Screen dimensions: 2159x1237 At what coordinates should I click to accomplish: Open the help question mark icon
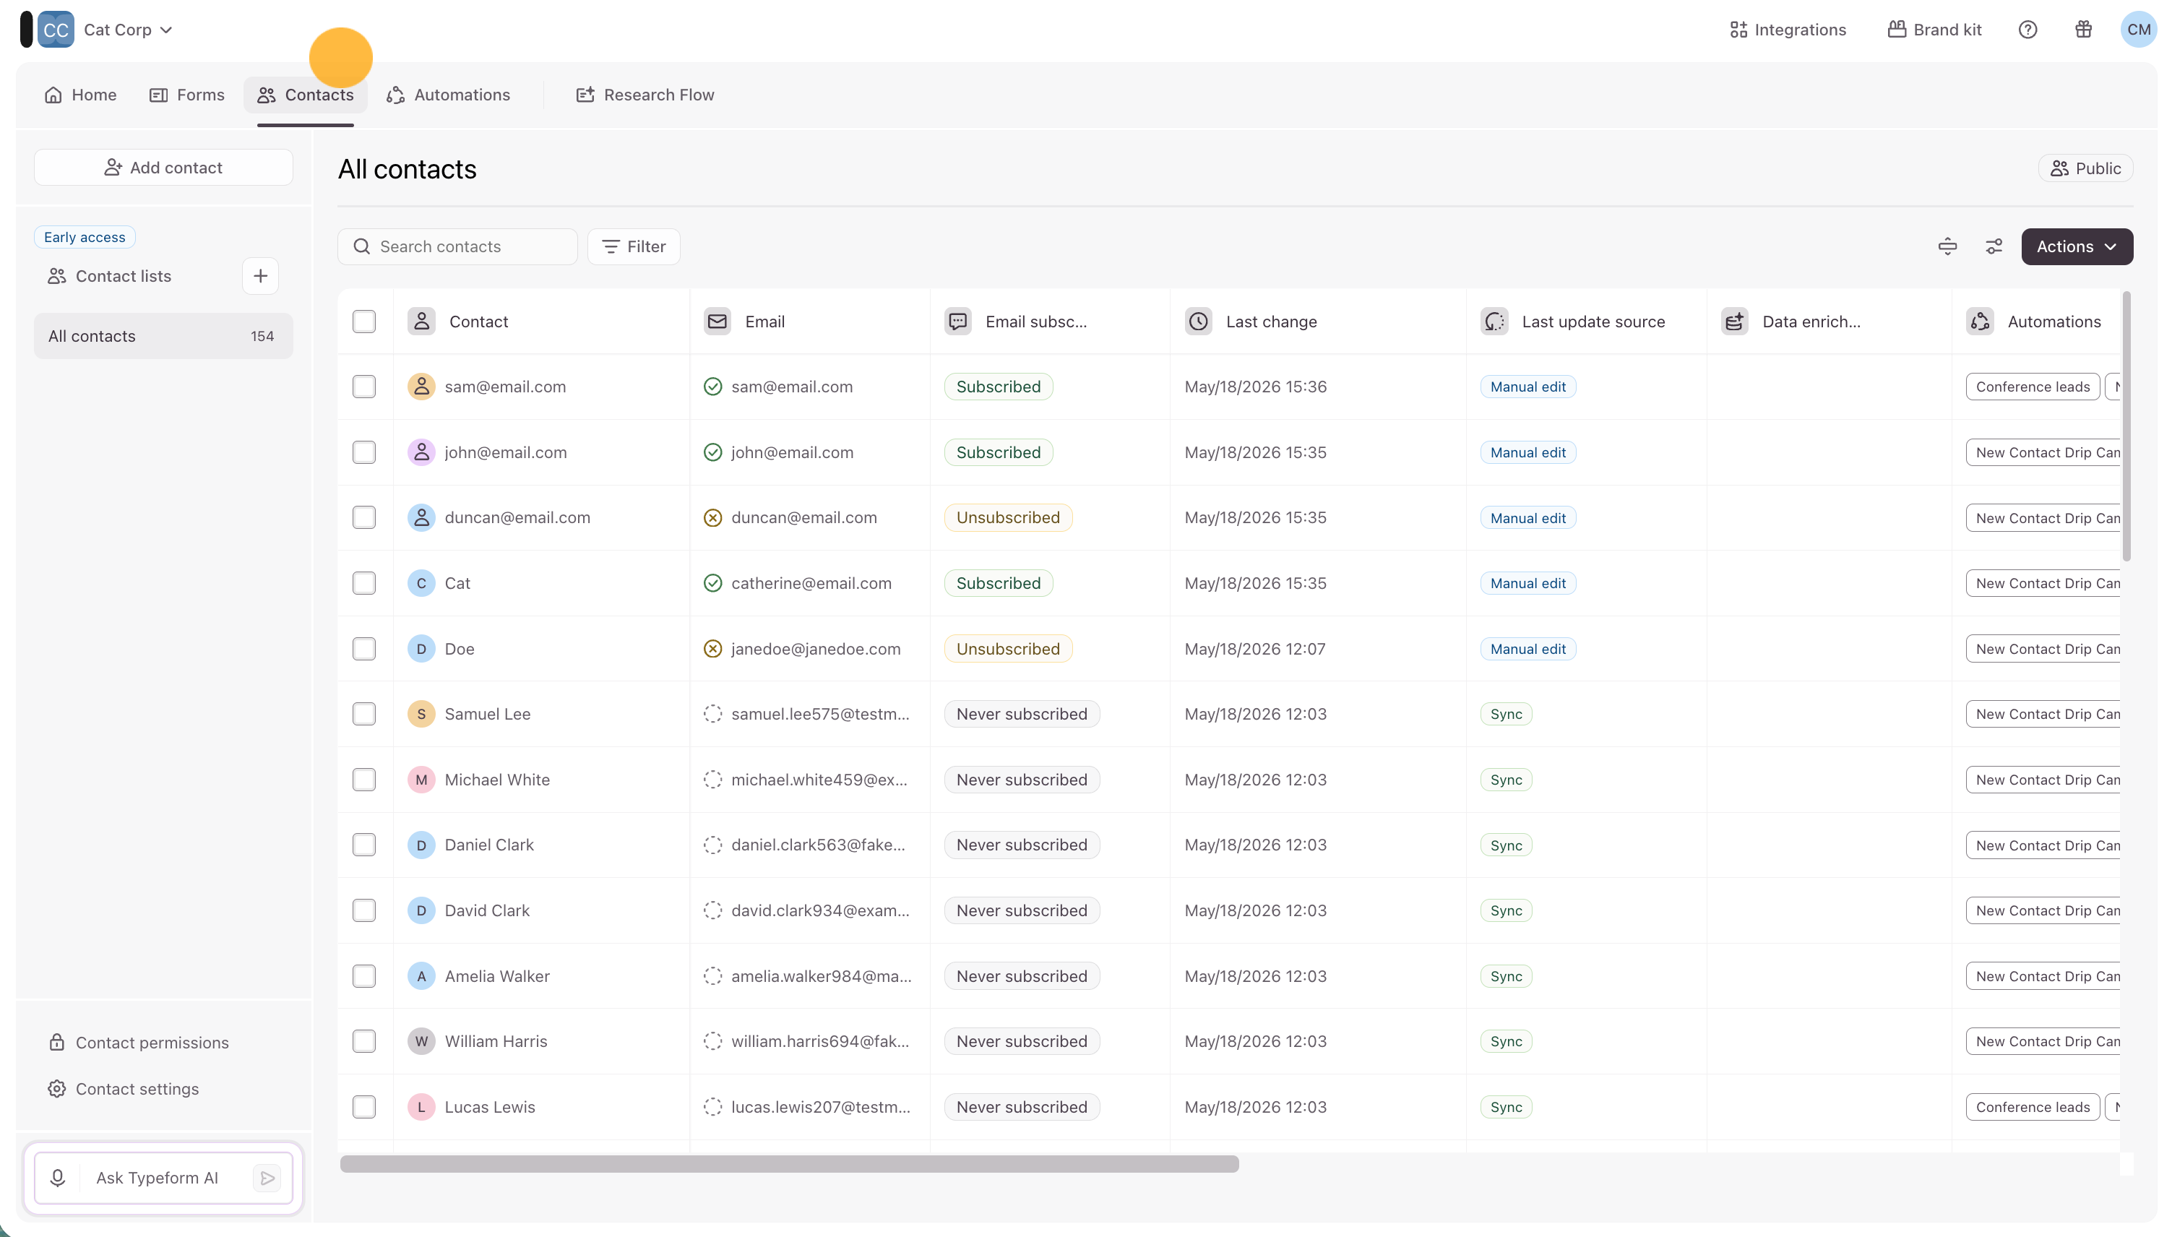2027,30
